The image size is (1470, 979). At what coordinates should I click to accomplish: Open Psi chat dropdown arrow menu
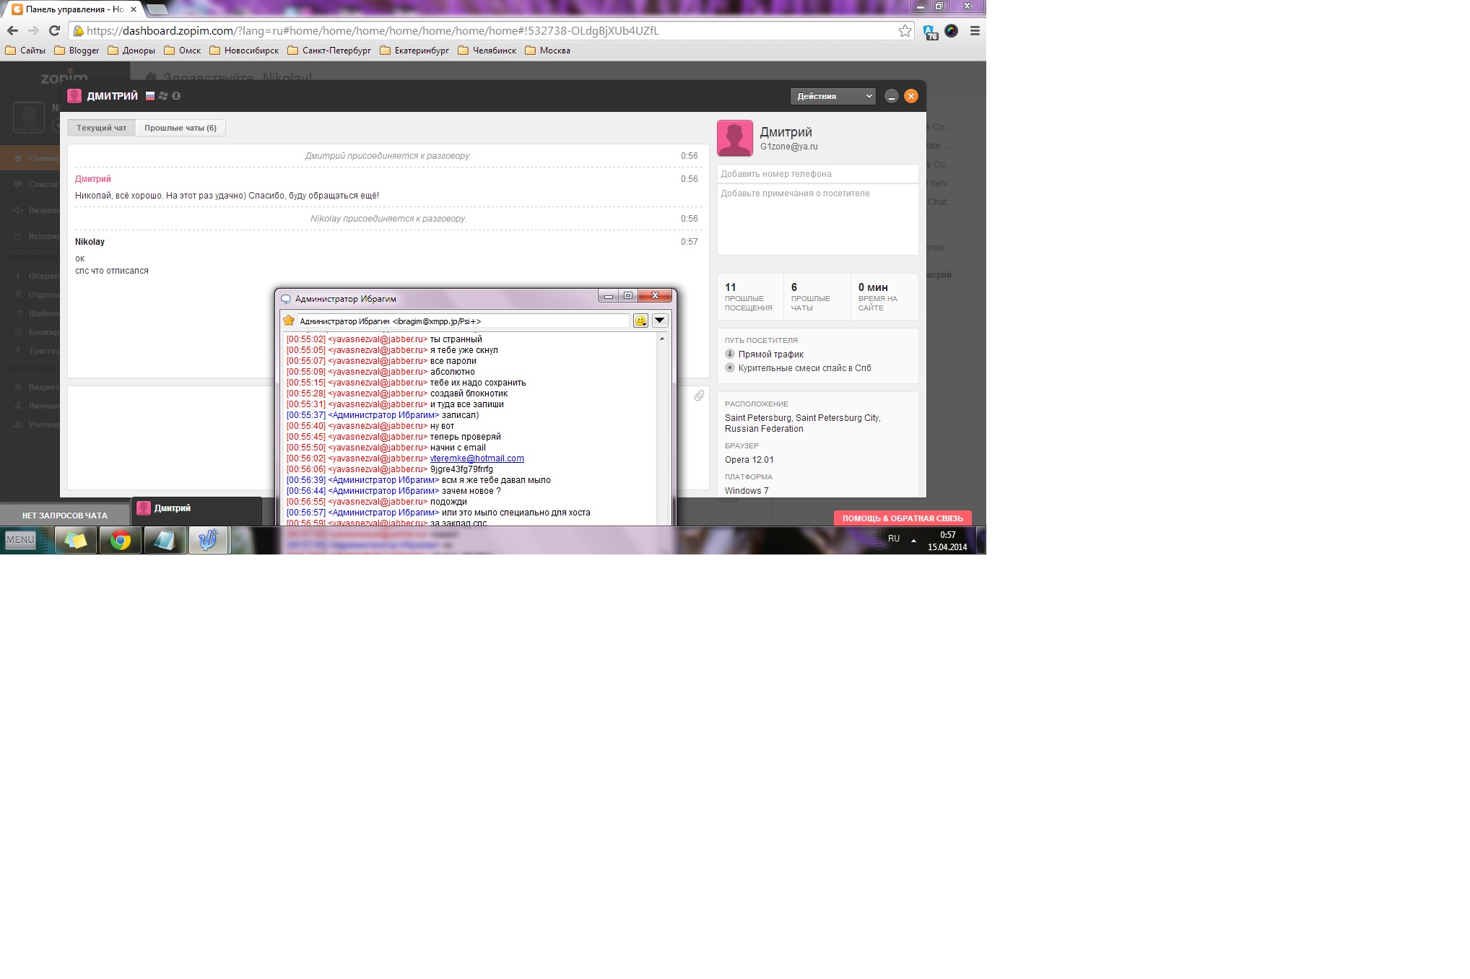(660, 321)
